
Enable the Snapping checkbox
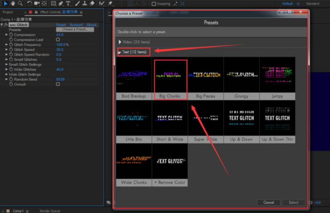[x=154, y=4]
